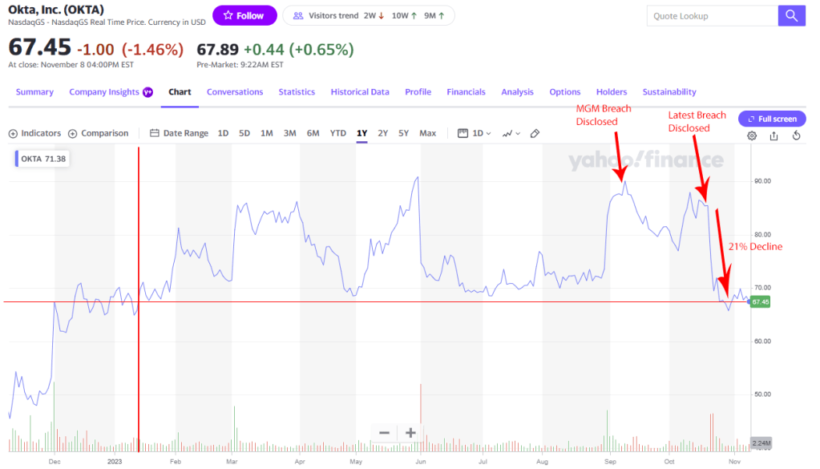Add a Comparison symbol
Screen dimensions: 820x469
pos(99,133)
